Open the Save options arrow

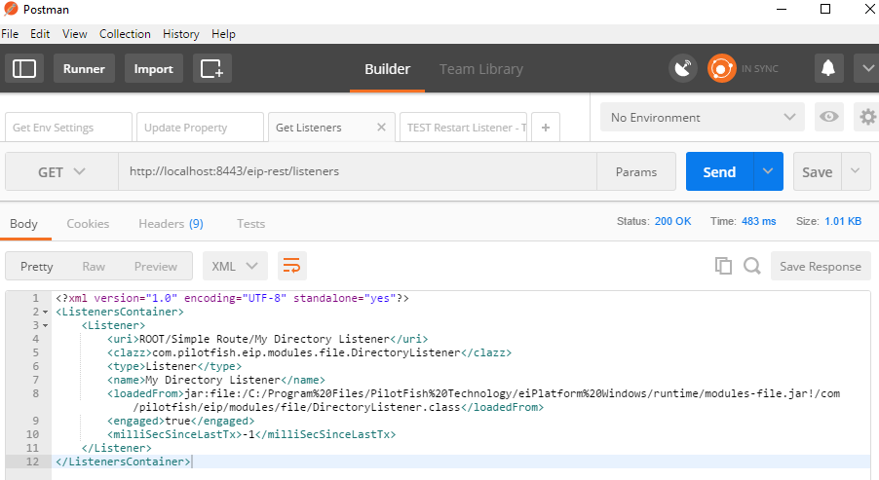(x=855, y=171)
